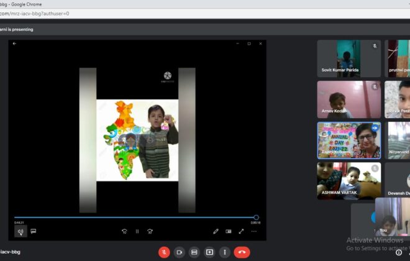
Task: Click the presented video frame of the boy
Action: (137, 140)
